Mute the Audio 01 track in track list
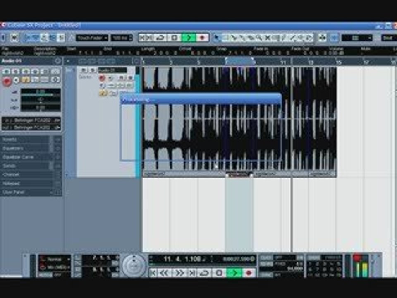The width and height of the screenshot is (397, 298). point(84,70)
